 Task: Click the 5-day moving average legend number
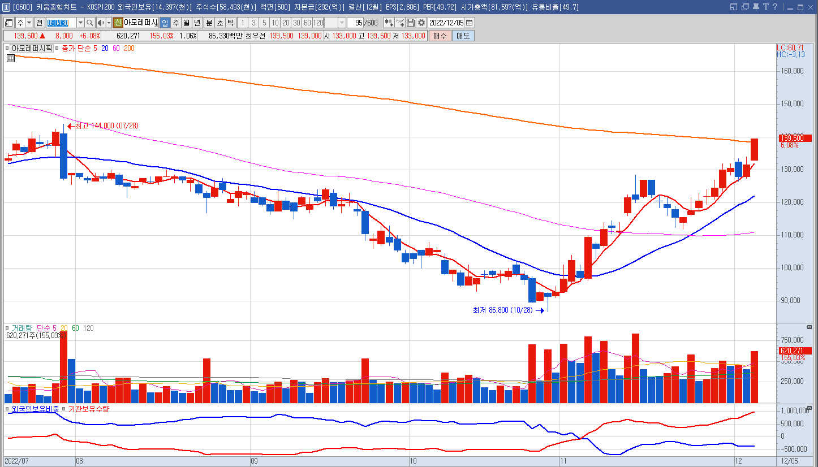pos(94,49)
